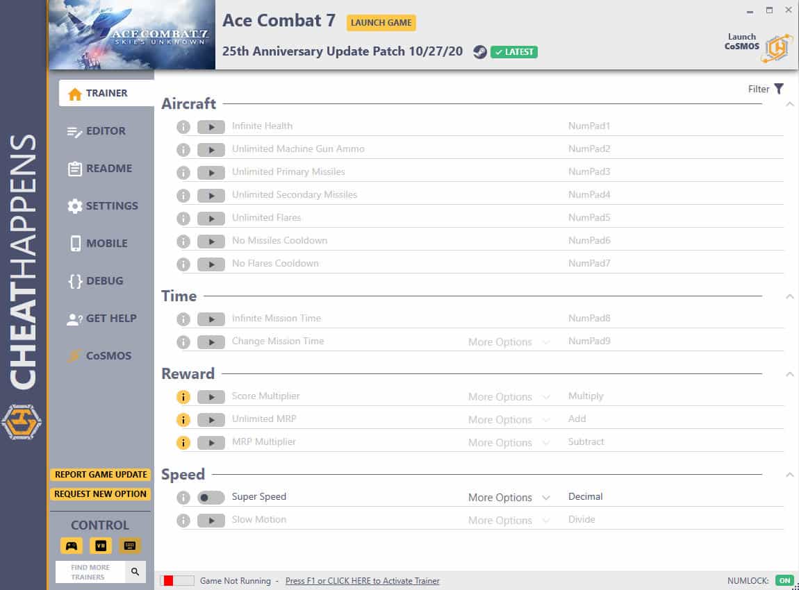
Task: Activate the Infinite Health cheat
Action: (211, 127)
